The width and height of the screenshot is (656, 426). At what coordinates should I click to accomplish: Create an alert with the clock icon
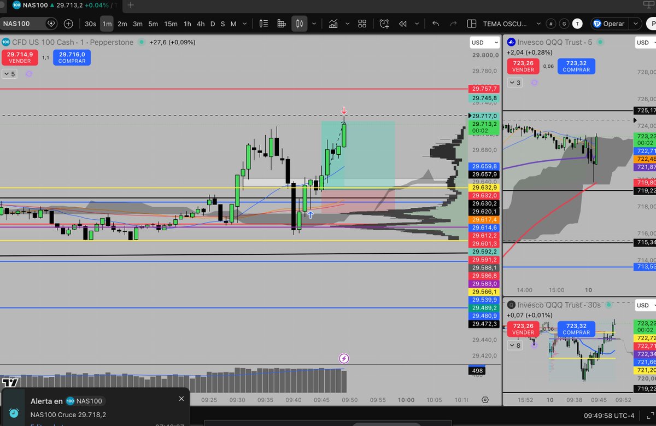coord(384,24)
